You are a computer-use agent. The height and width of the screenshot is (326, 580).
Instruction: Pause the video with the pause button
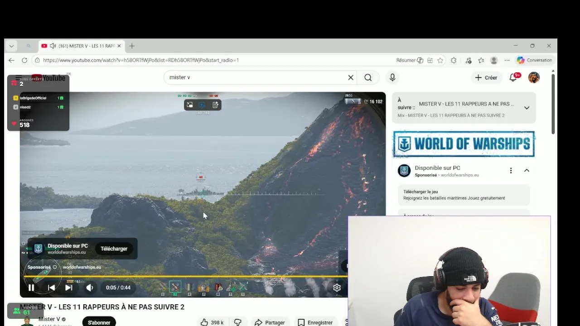point(31,288)
